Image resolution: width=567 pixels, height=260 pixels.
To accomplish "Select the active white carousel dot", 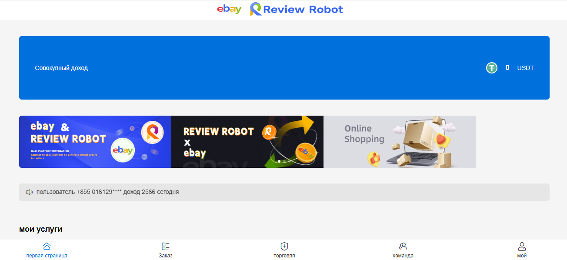I will (279, 161).
